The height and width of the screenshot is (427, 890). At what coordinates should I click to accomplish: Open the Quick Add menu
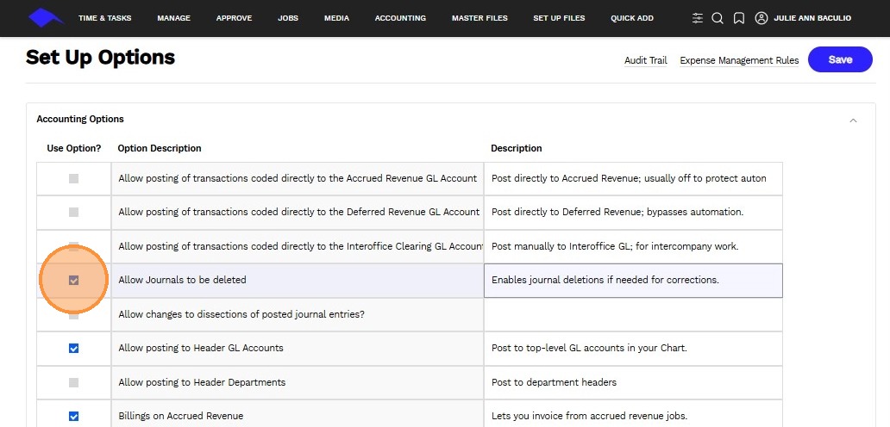pyautogui.click(x=632, y=18)
